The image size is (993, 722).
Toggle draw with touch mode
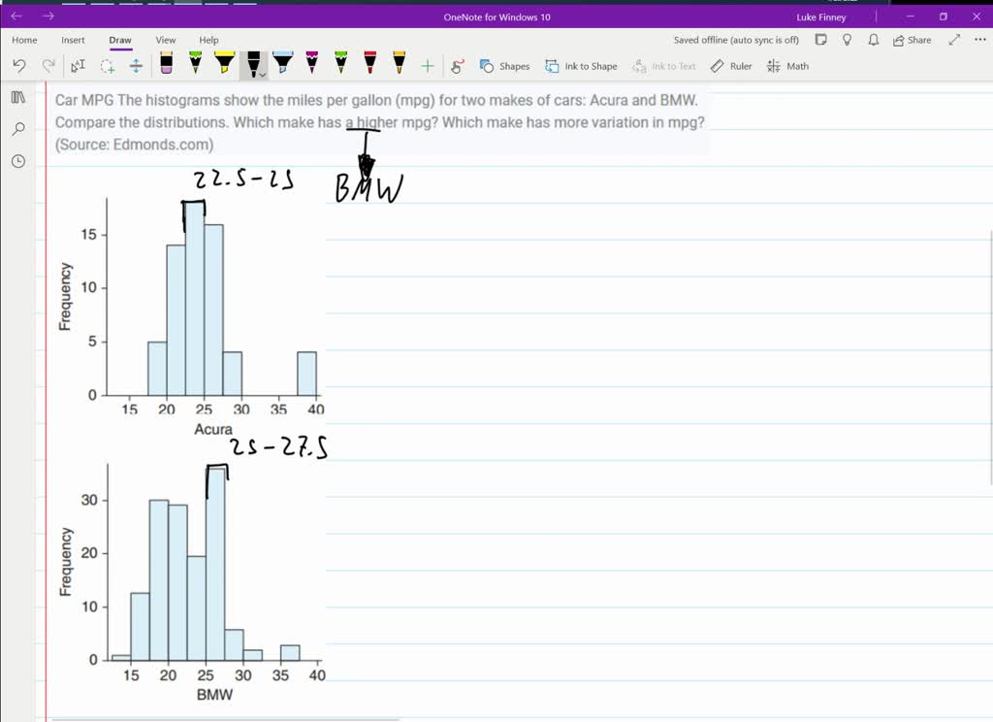[x=458, y=66]
